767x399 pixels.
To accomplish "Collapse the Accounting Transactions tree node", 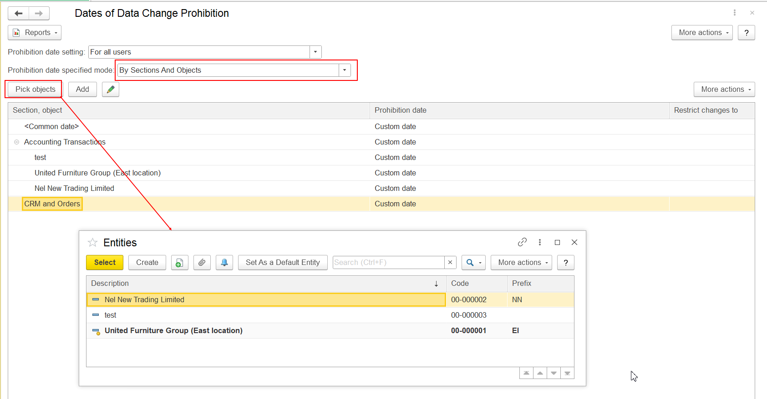I will pyautogui.click(x=17, y=142).
